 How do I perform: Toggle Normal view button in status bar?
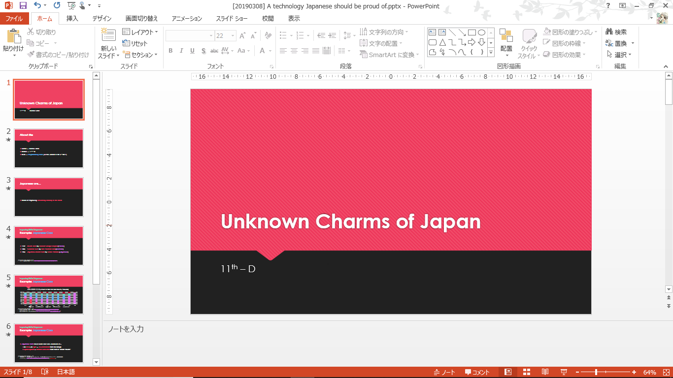coord(508,372)
